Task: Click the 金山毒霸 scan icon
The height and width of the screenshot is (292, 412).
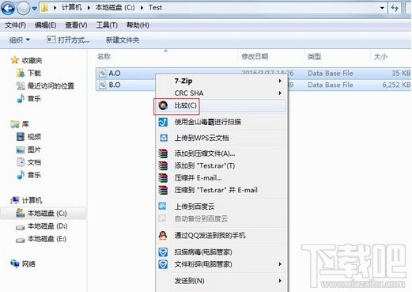Action: coord(163,122)
